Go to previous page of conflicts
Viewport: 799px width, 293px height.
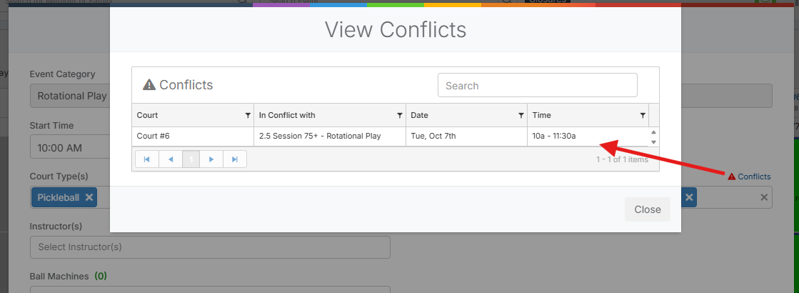170,159
